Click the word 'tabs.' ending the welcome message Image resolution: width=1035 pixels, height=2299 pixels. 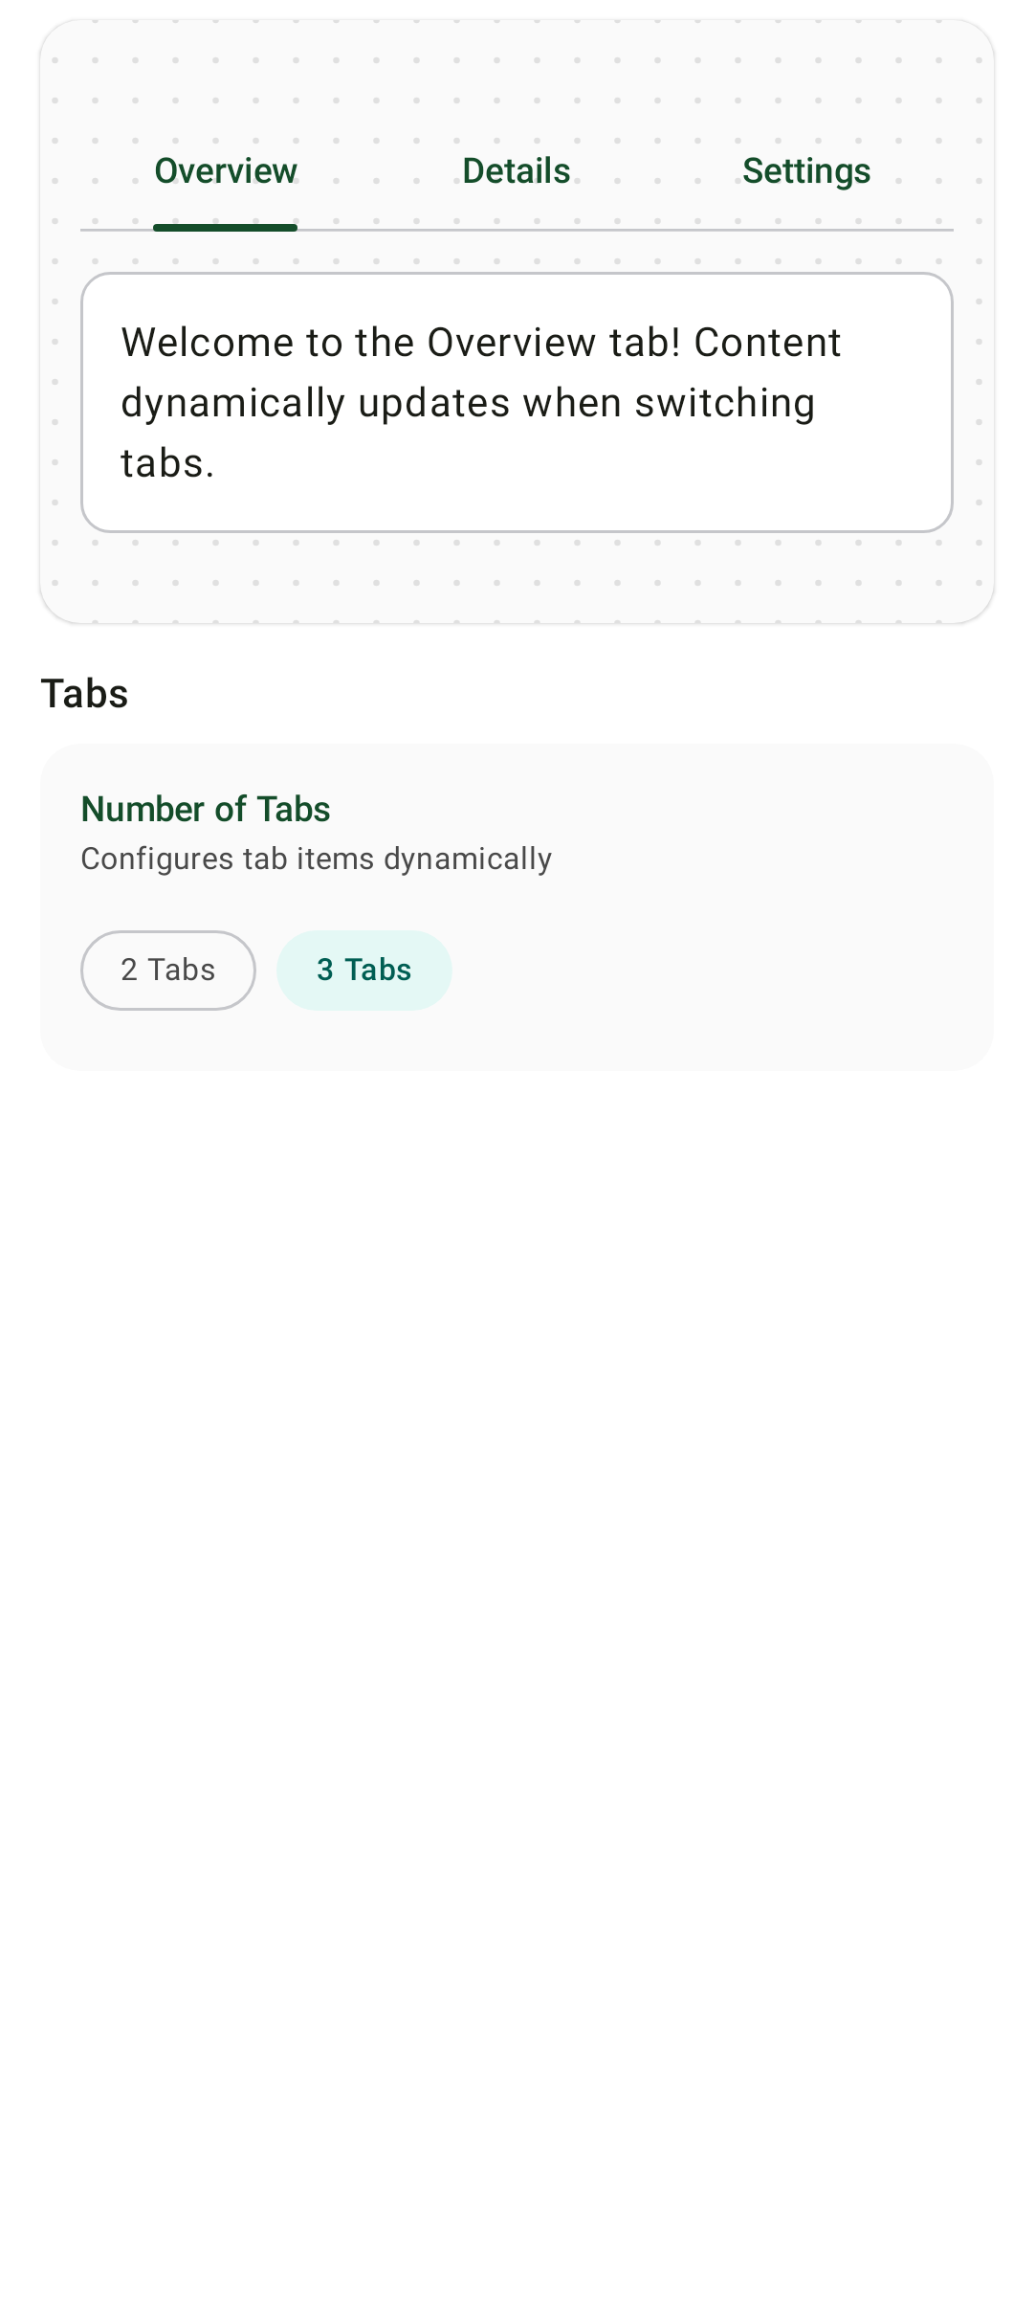point(167,463)
